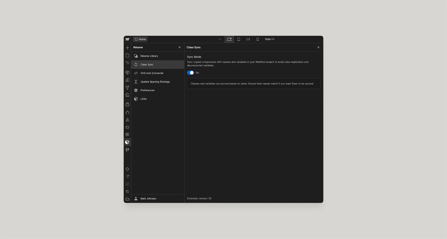447x239 pixels.
Task: Open the Help question mark icon
Action: coord(127,176)
